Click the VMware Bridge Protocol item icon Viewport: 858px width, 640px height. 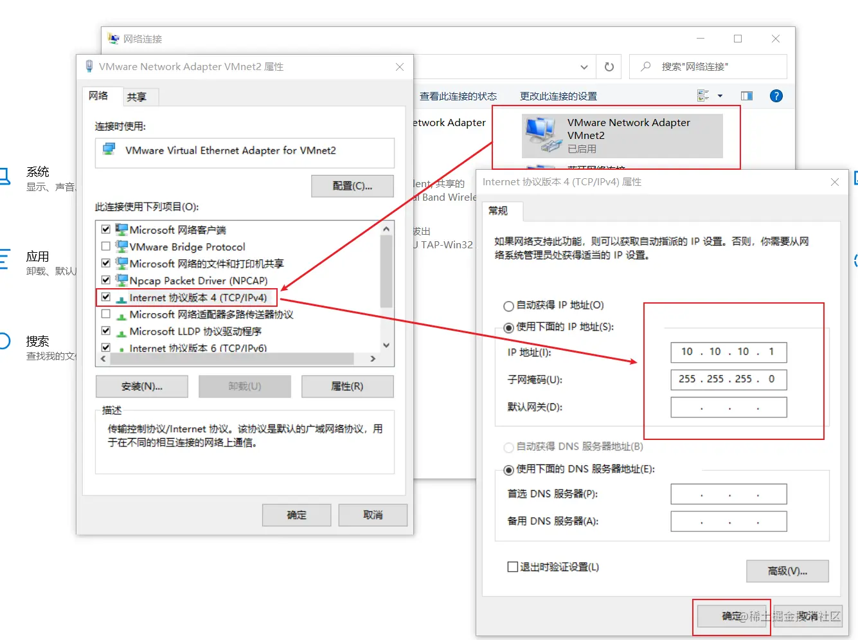(121, 246)
